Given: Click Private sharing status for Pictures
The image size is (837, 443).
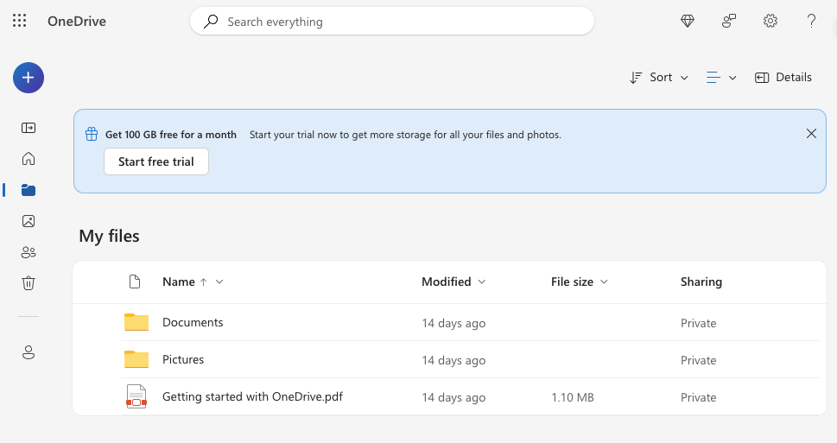Looking at the screenshot, I should [698, 360].
